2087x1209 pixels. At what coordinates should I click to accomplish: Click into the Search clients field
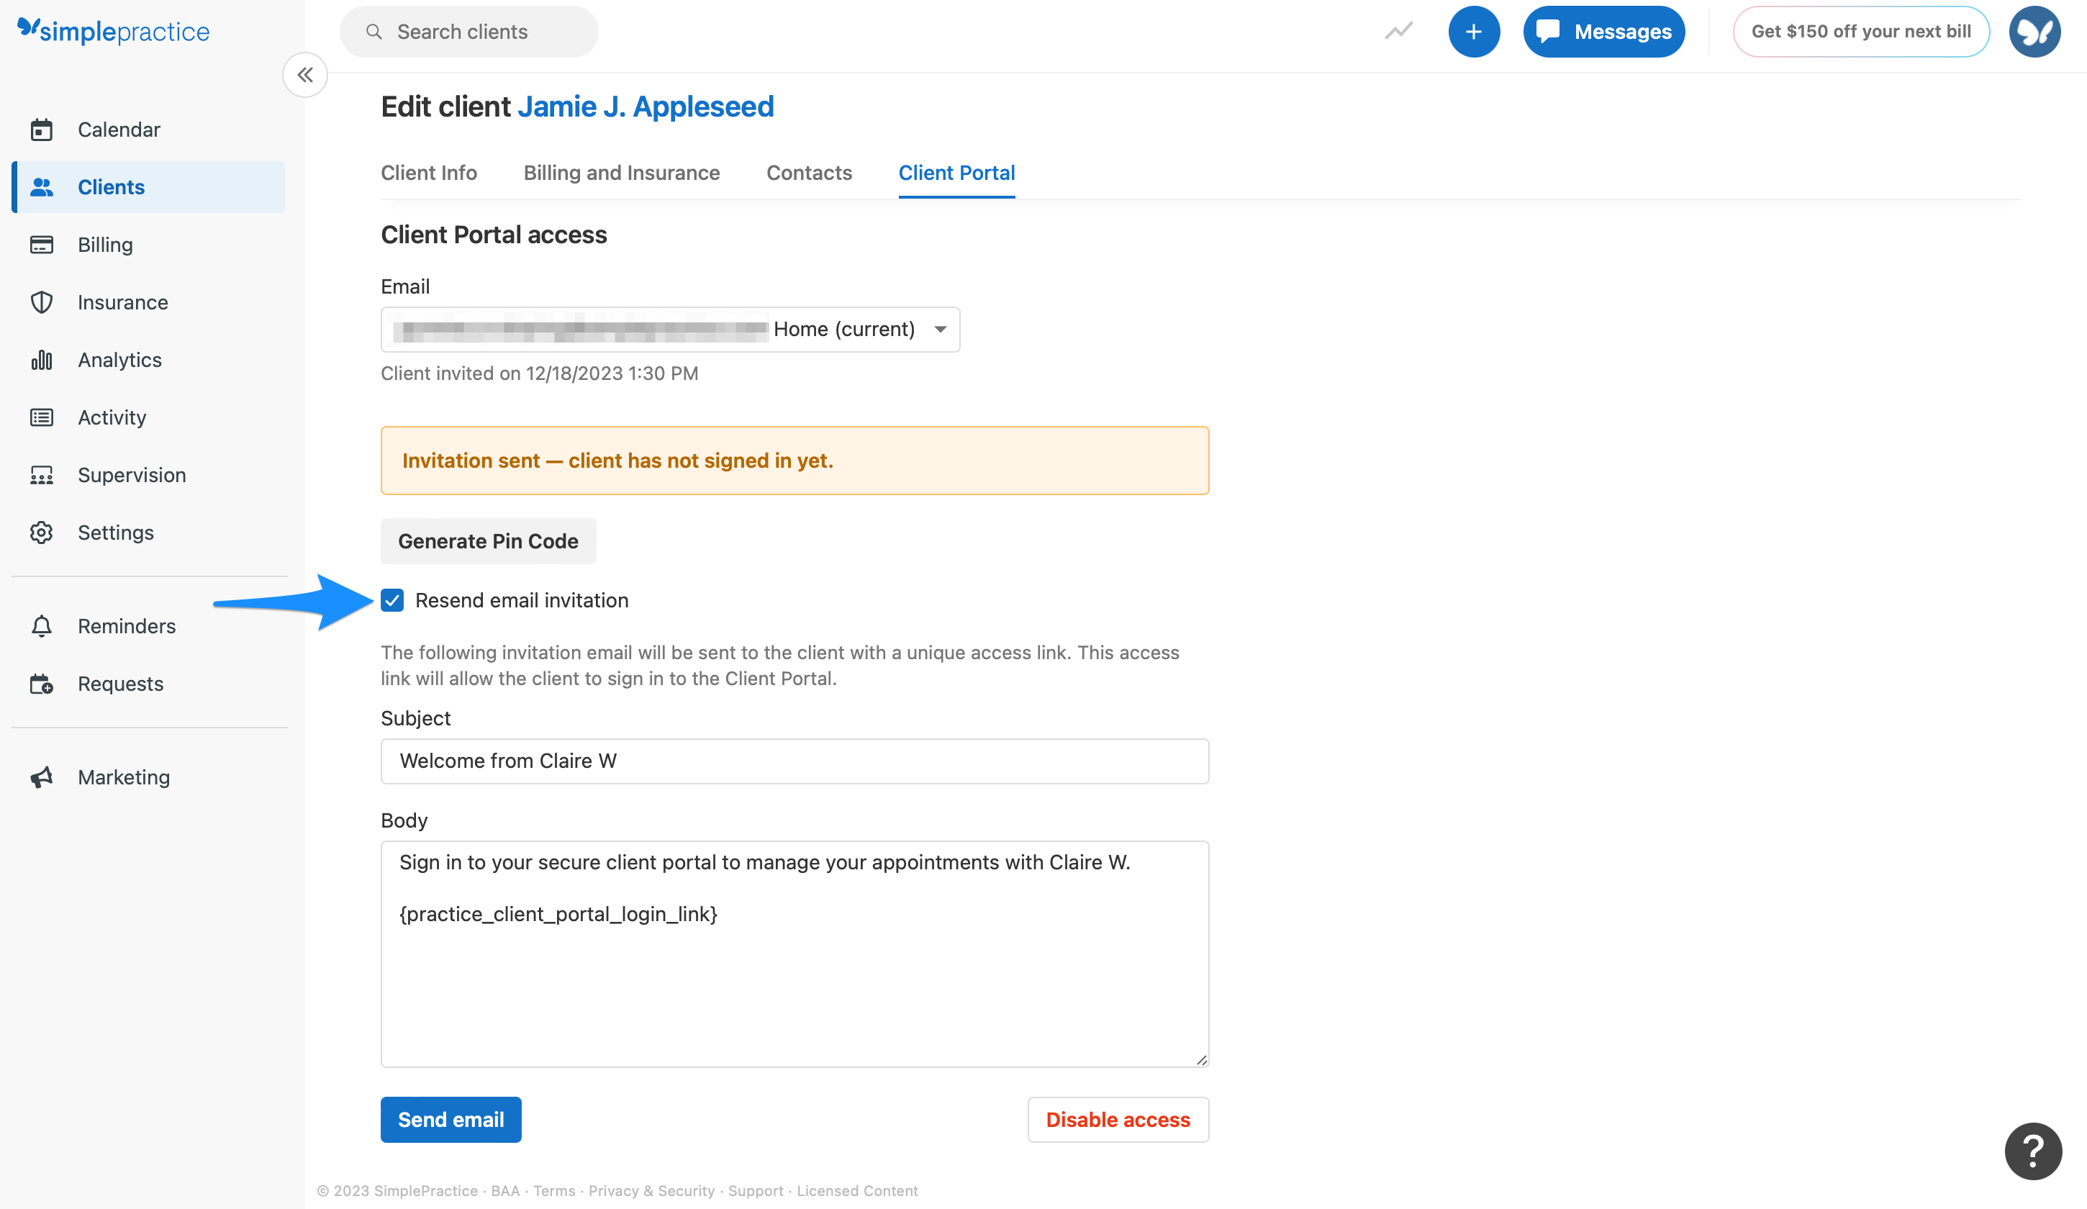pos(468,32)
